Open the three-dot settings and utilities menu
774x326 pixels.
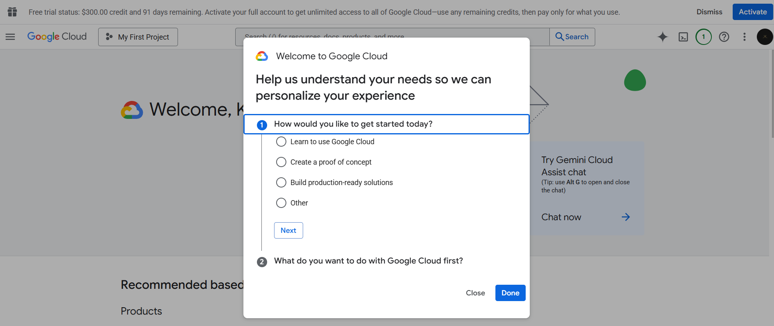(x=745, y=37)
